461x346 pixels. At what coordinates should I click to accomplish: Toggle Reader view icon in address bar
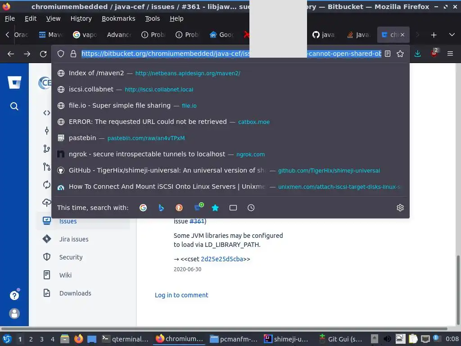(388, 54)
